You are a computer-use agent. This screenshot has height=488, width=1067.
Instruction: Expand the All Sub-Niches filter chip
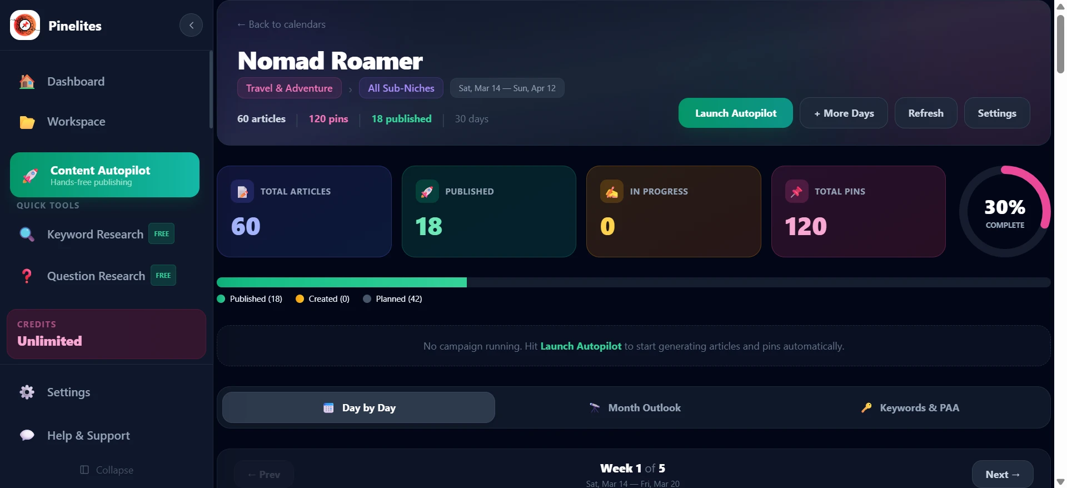click(x=401, y=88)
